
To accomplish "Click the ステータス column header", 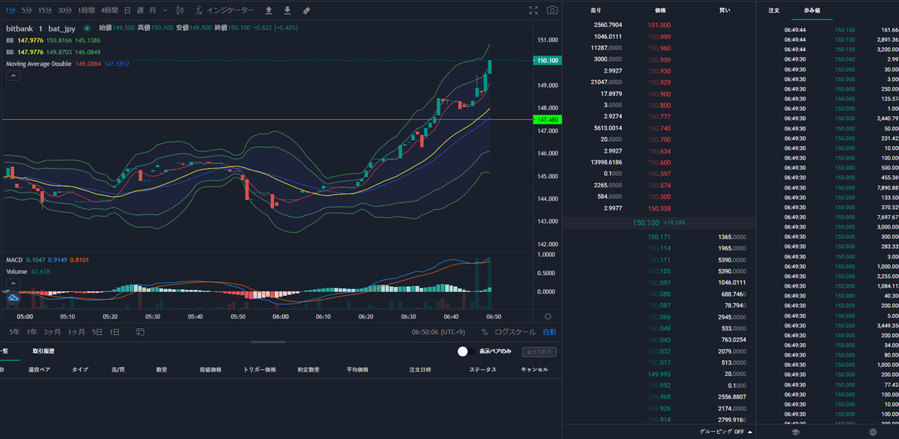I will click(x=482, y=369).
